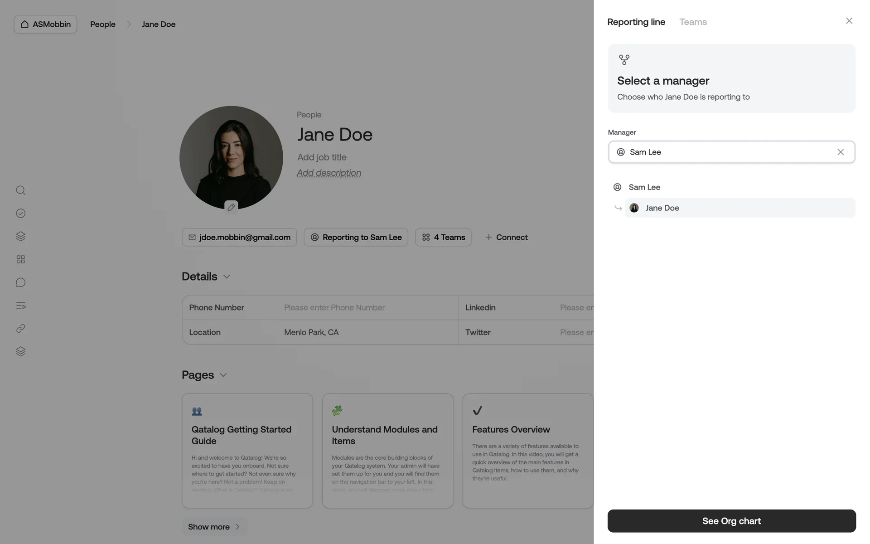Open the chat bubble icon in sidebar

click(x=20, y=282)
